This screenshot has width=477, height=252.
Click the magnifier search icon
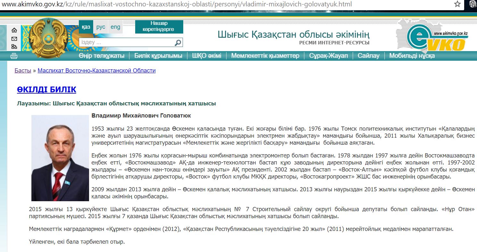click(178, 42)
